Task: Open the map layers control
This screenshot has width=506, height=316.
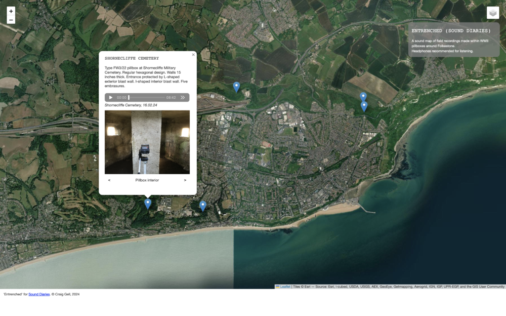Action: pyautogui.click(x=493, y=13)
